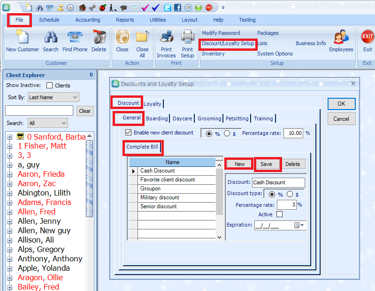Click the Save discount button

[266, 164]
